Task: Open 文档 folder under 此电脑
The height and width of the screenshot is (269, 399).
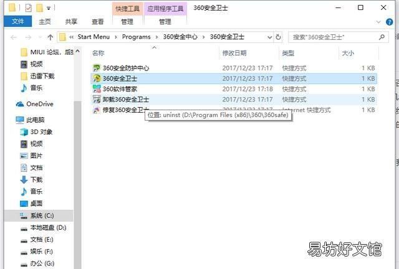Action: 31,168
